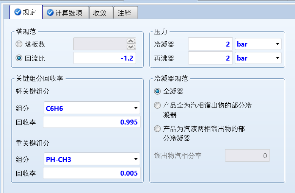Click the 回流比 value field
The image size is (295, 193).
tap(104, 58)
